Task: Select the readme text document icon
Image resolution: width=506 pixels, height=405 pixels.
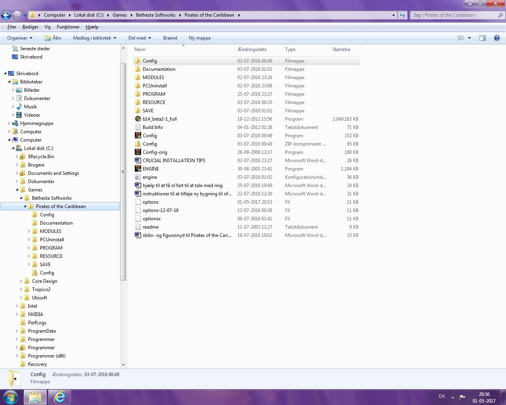Action: 138,227
